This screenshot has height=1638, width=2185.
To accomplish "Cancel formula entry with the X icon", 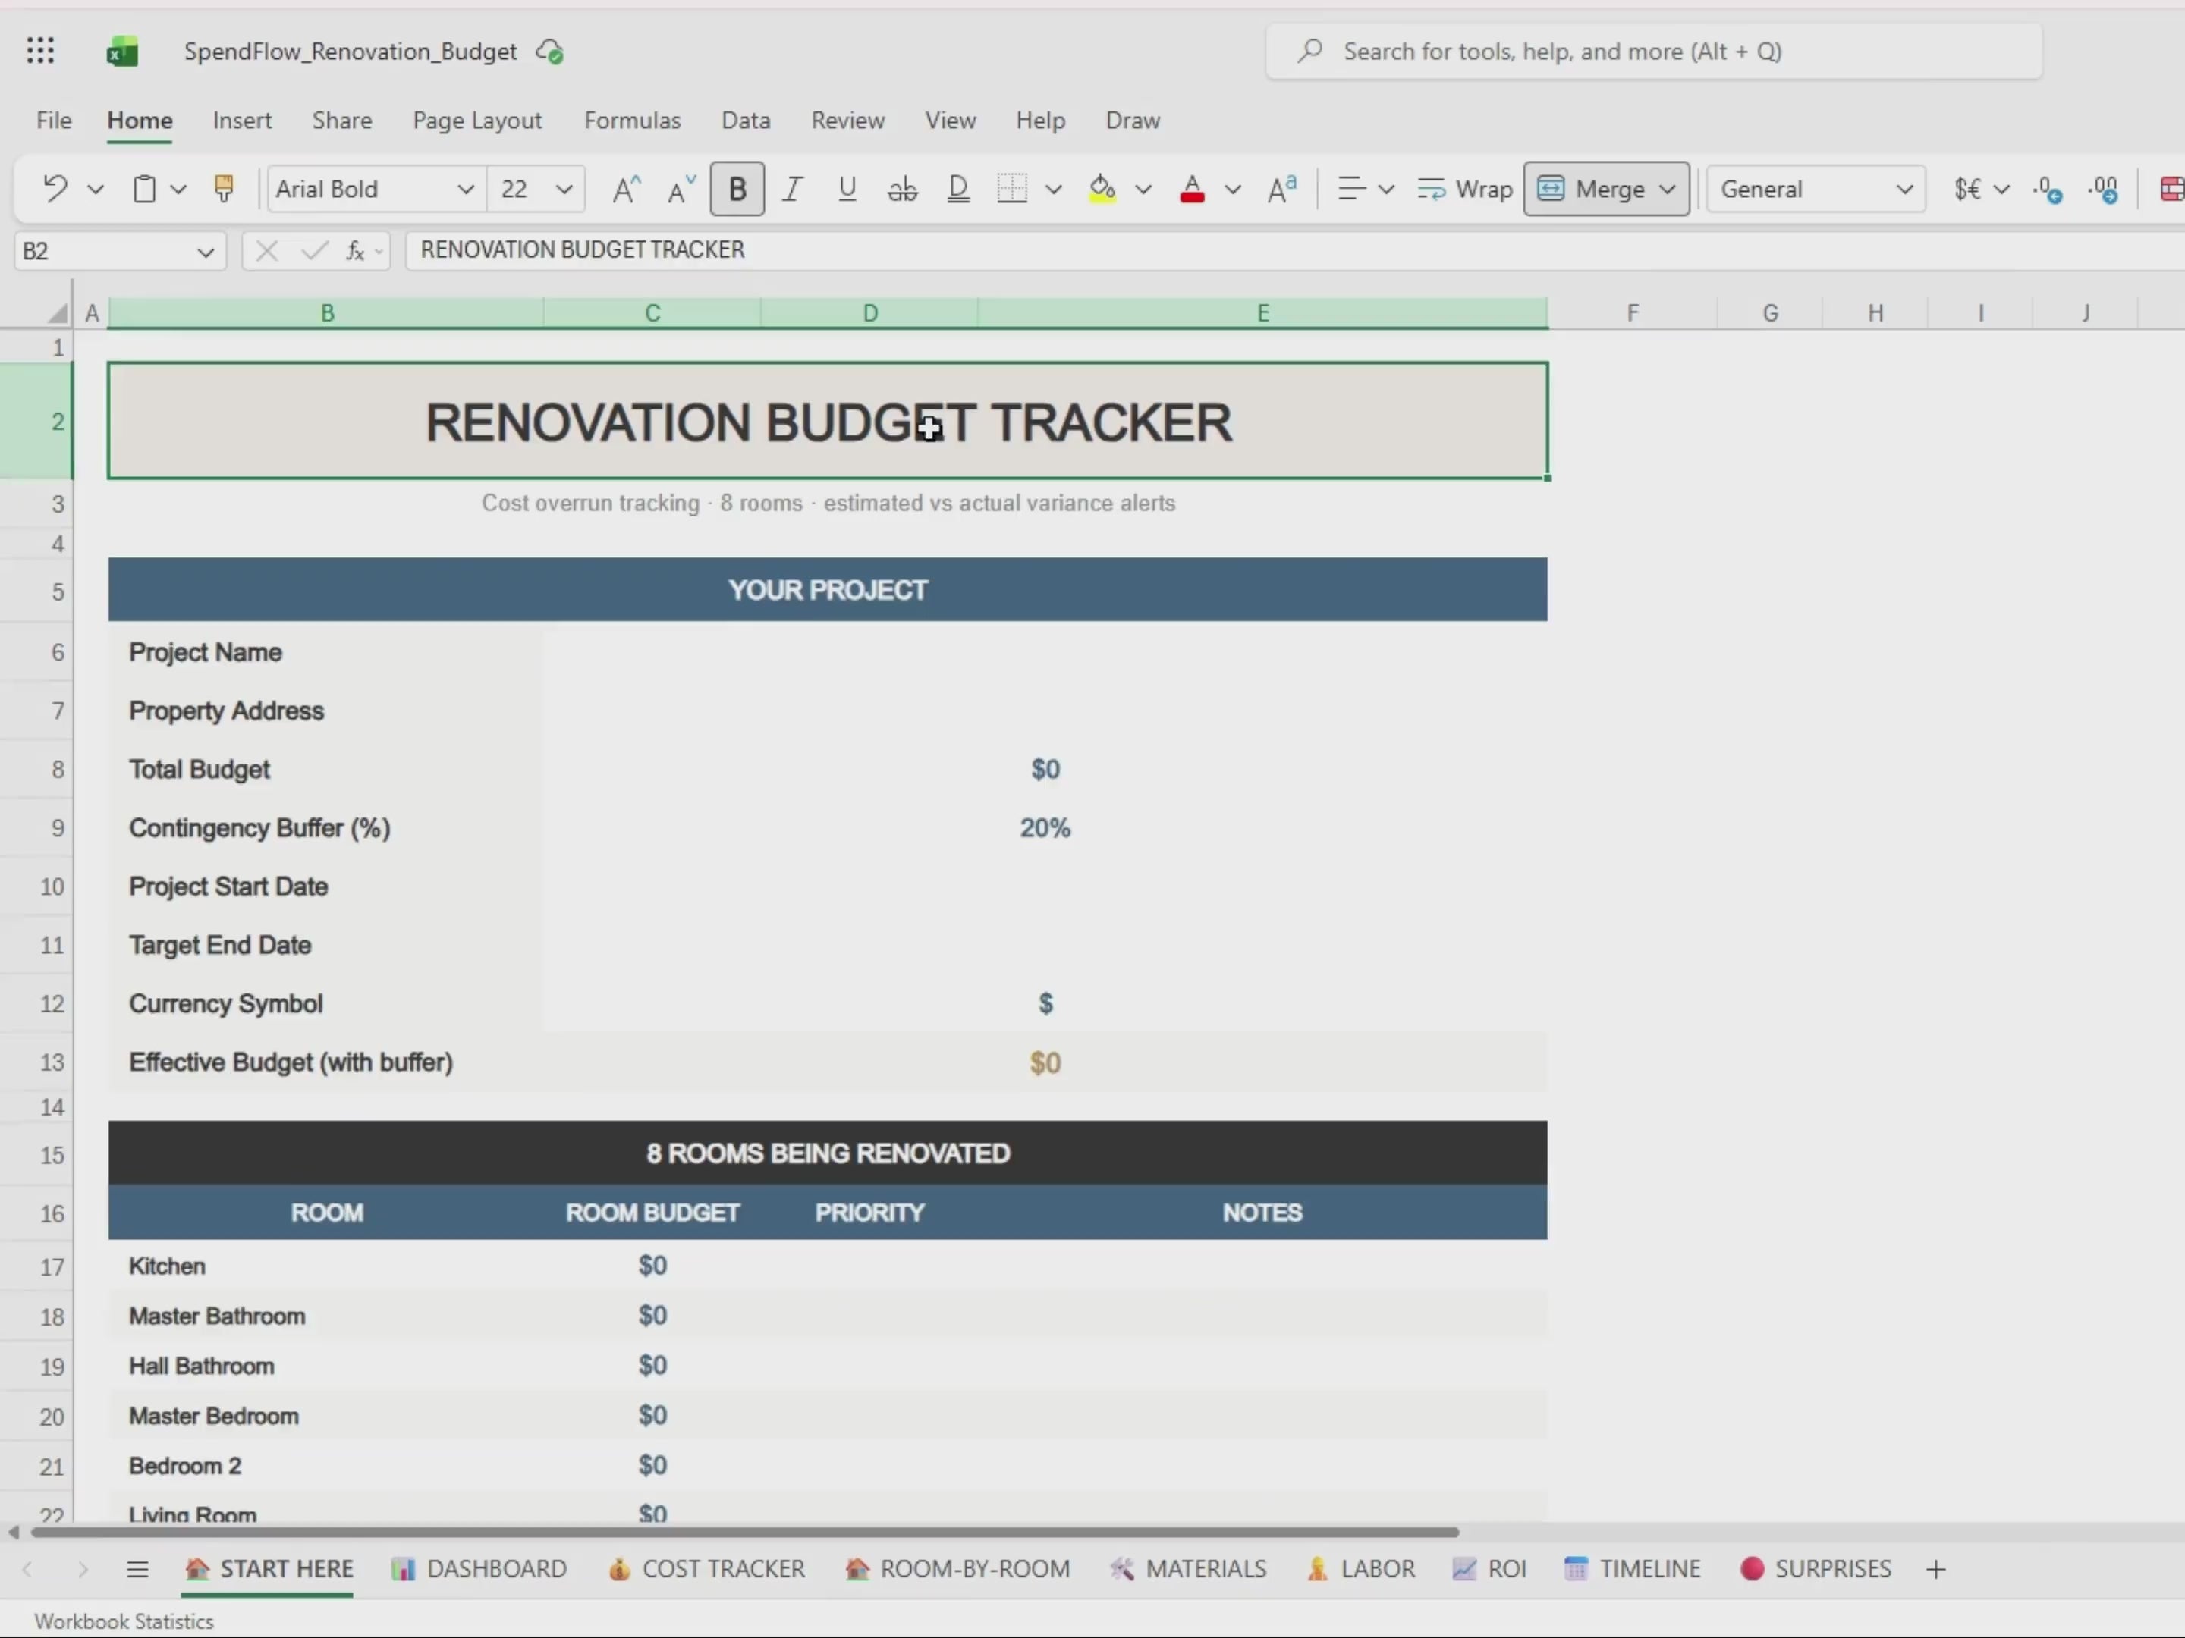I will click(x=267, y=251).
